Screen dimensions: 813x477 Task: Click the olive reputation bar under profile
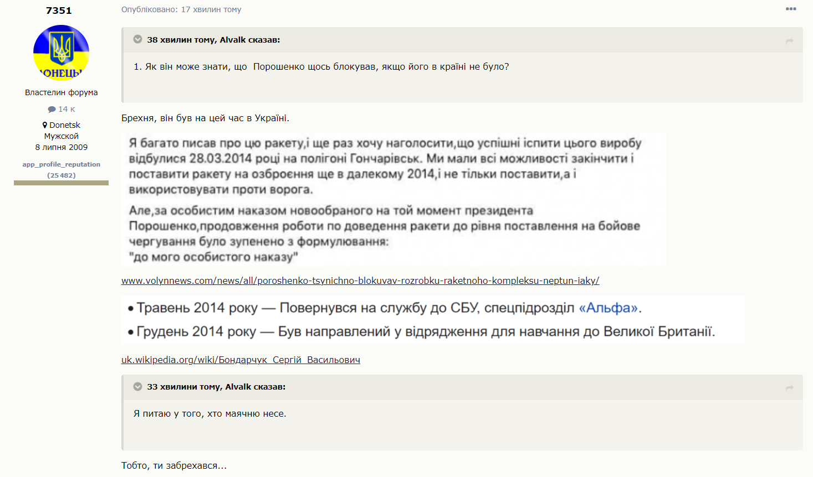(61, 183)
